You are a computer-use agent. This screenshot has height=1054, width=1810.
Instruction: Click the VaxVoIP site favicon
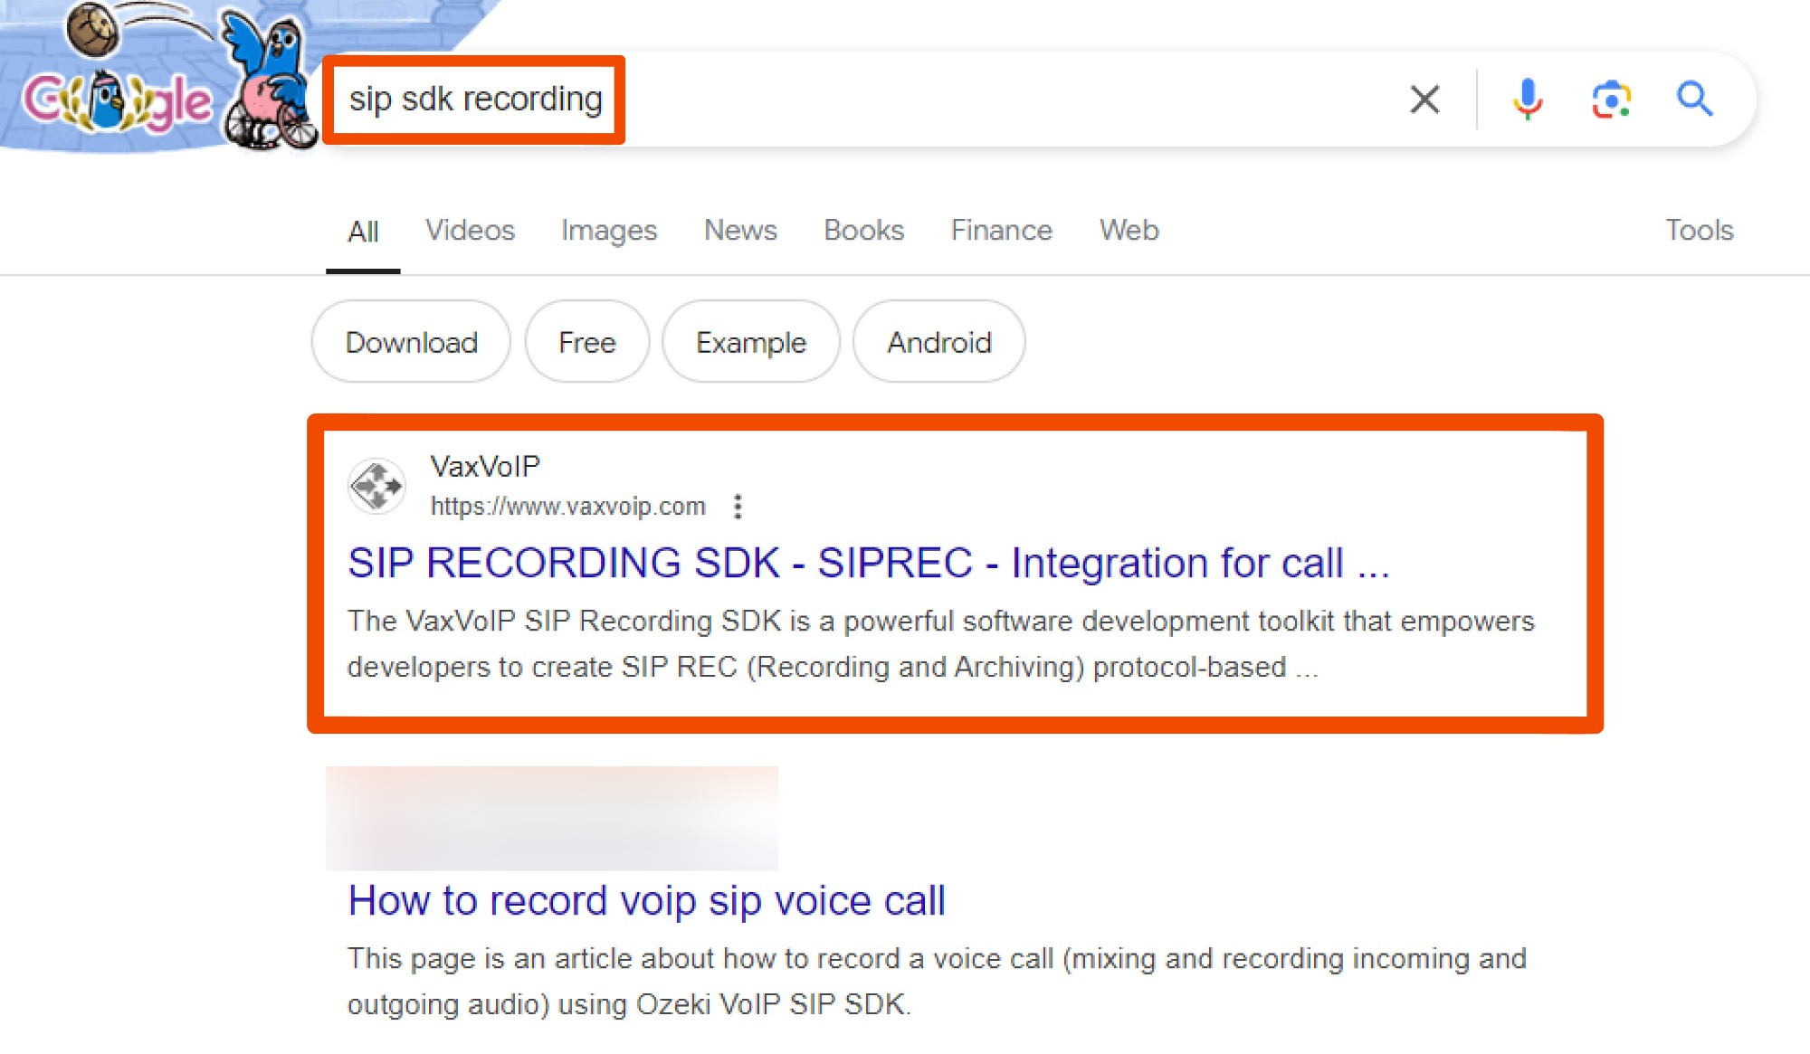pos(376,486)
